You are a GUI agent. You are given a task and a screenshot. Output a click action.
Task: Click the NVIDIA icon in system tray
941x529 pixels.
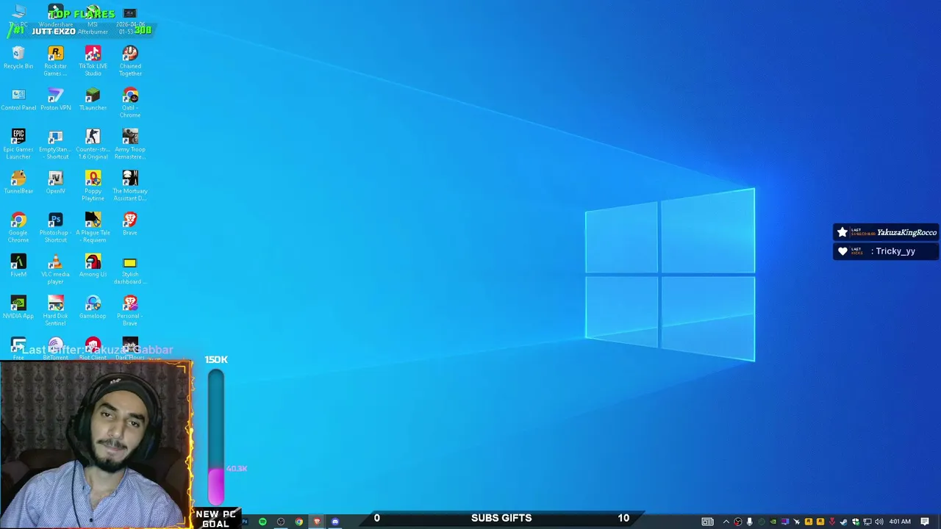[773, 522]
